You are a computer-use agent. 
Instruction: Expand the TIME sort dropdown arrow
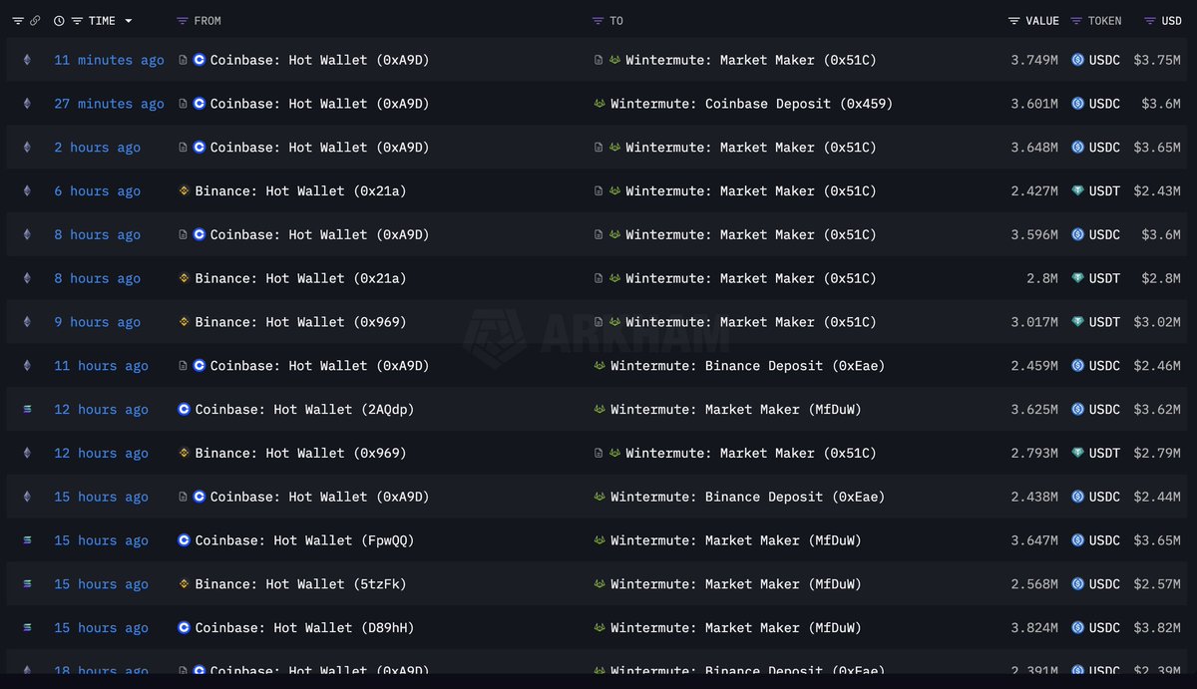pyautogui.click(x=129, y=21)
